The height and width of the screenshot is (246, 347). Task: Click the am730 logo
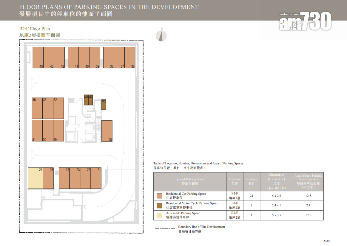pos(305,21)
